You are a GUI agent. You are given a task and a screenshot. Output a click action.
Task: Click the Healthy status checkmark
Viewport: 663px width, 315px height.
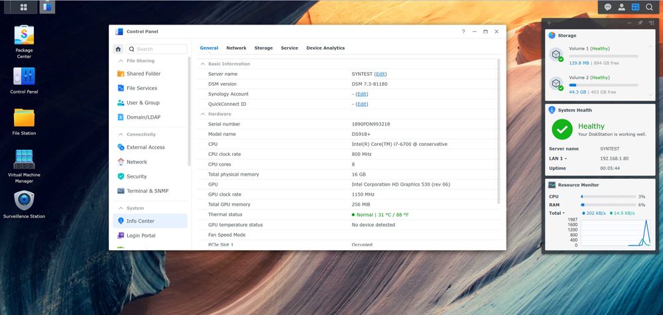click(x=562, y=130)
